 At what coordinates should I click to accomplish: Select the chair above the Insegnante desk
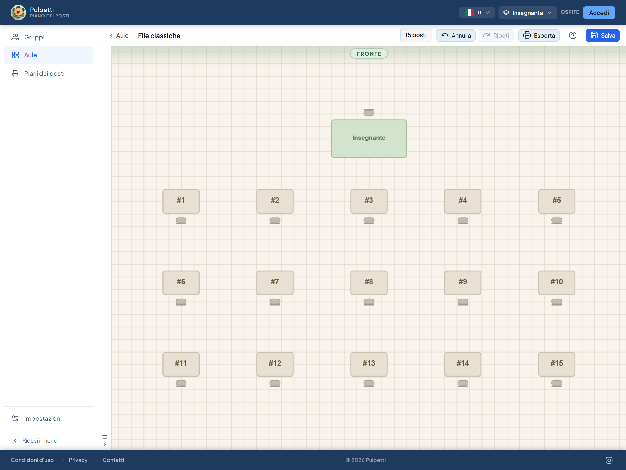pos(369,113)
